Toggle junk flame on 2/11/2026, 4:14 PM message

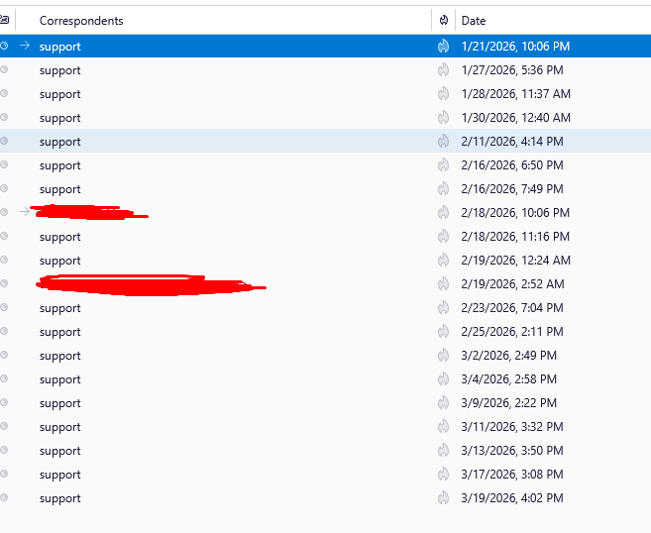click(x=443, y=141)
